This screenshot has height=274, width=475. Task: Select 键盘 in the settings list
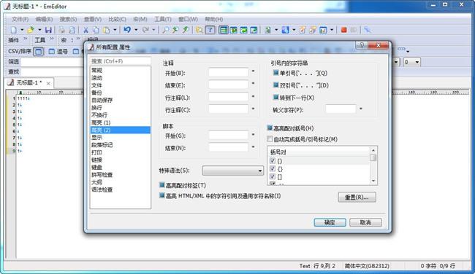coord(121,167)
